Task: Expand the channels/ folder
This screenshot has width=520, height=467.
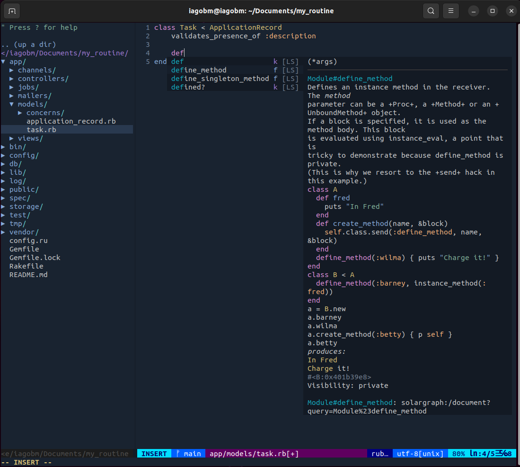Action: click(36, 70)
